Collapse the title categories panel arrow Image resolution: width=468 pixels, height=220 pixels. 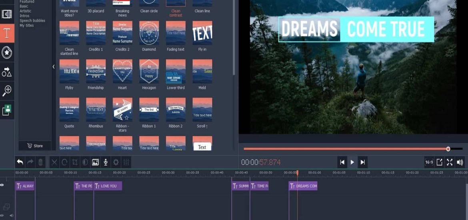(54, 66)
